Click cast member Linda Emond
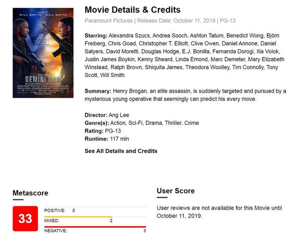Image resolution: width=299 pixels, height=243 pixels. [x=191, y=59]
